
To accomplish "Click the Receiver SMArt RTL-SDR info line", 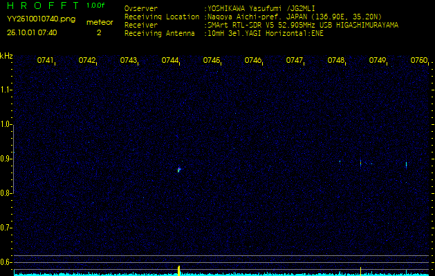I will (x=261, y=25).
